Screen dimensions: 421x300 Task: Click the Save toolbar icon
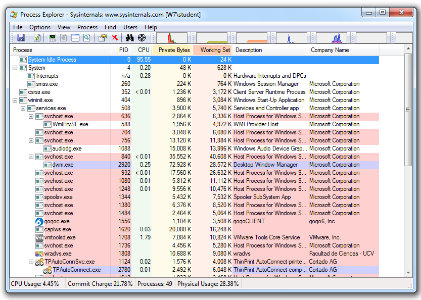[21, 38]
